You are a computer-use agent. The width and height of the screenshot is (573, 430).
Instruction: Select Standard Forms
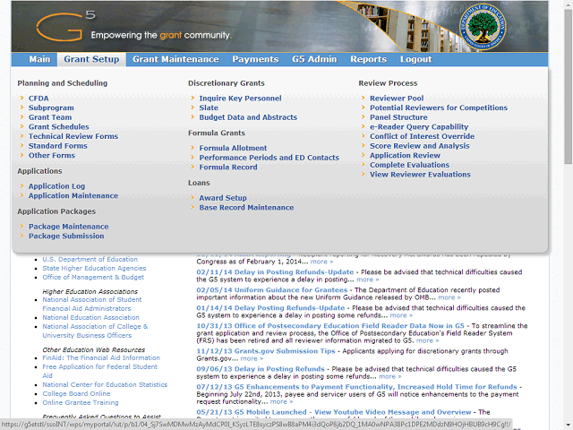coord(57,146)
